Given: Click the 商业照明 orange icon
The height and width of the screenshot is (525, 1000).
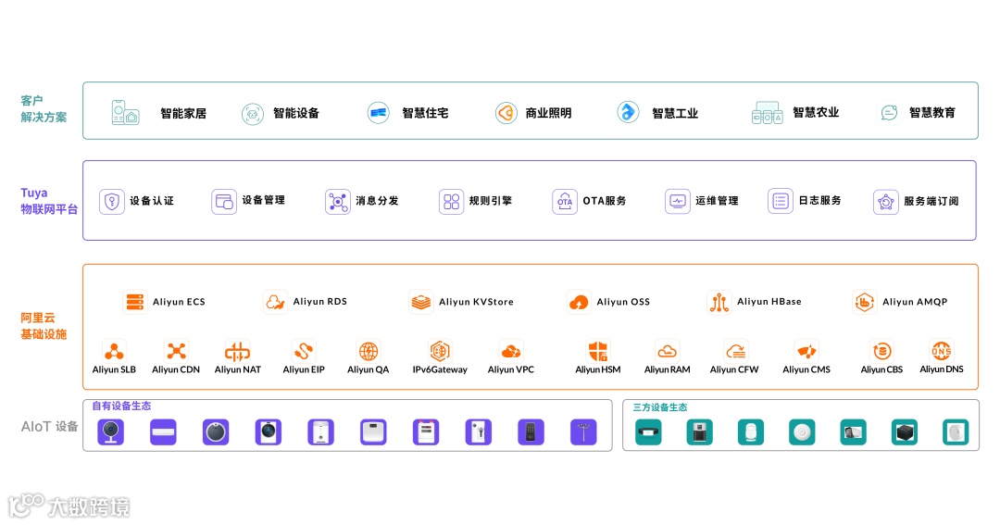Looking at the screenshot, I should point(506,113).
